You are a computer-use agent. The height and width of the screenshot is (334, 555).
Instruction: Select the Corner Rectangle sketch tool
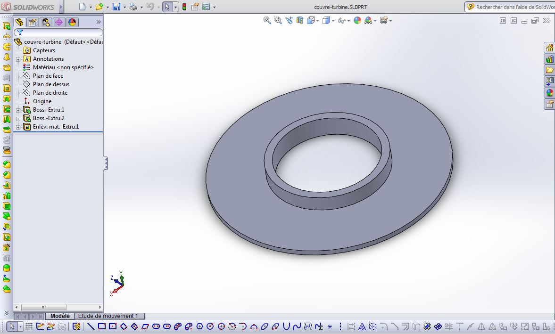[x=101, y=326]
